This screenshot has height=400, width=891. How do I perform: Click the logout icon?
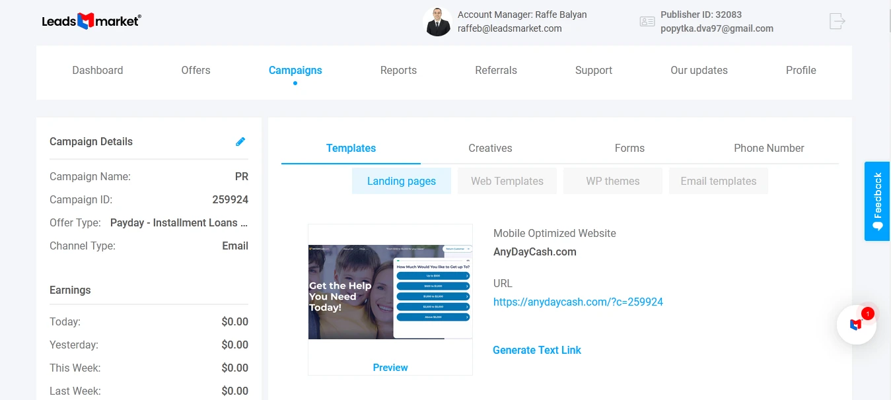pos(838,21)
